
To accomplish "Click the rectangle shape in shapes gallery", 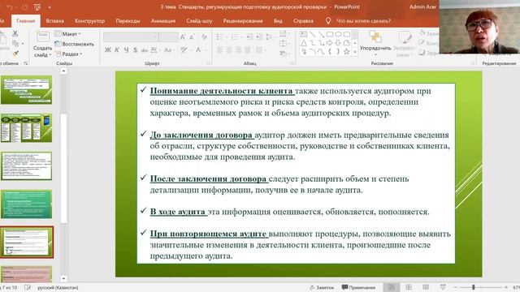I will (x=330, y=34).
